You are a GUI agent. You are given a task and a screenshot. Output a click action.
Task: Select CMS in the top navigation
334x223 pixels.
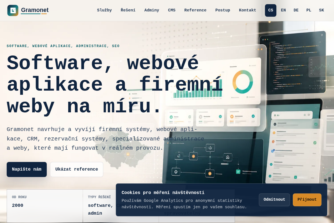pyautogui.click(x=172, y=10)
